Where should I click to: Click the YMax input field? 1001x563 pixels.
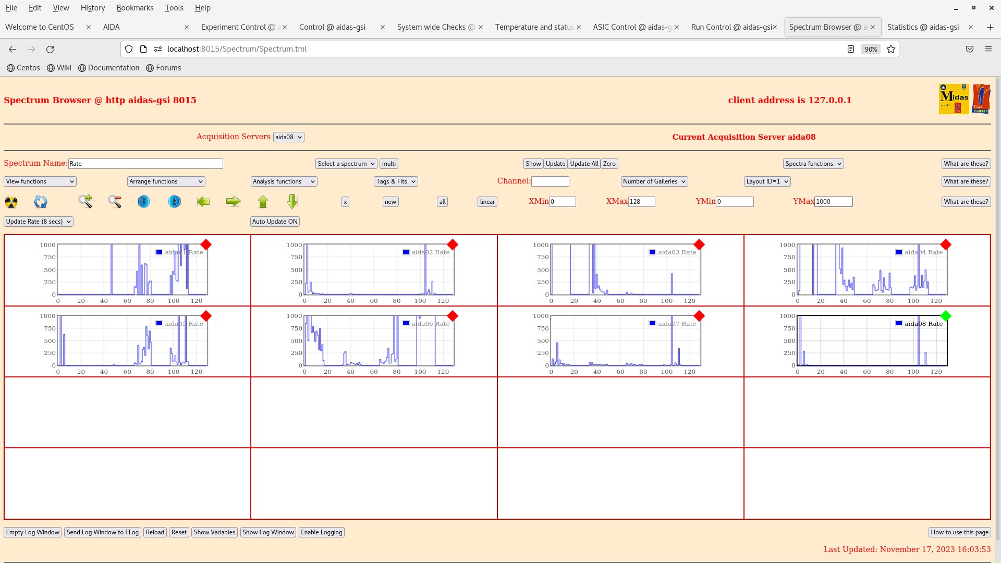(833, 202)
